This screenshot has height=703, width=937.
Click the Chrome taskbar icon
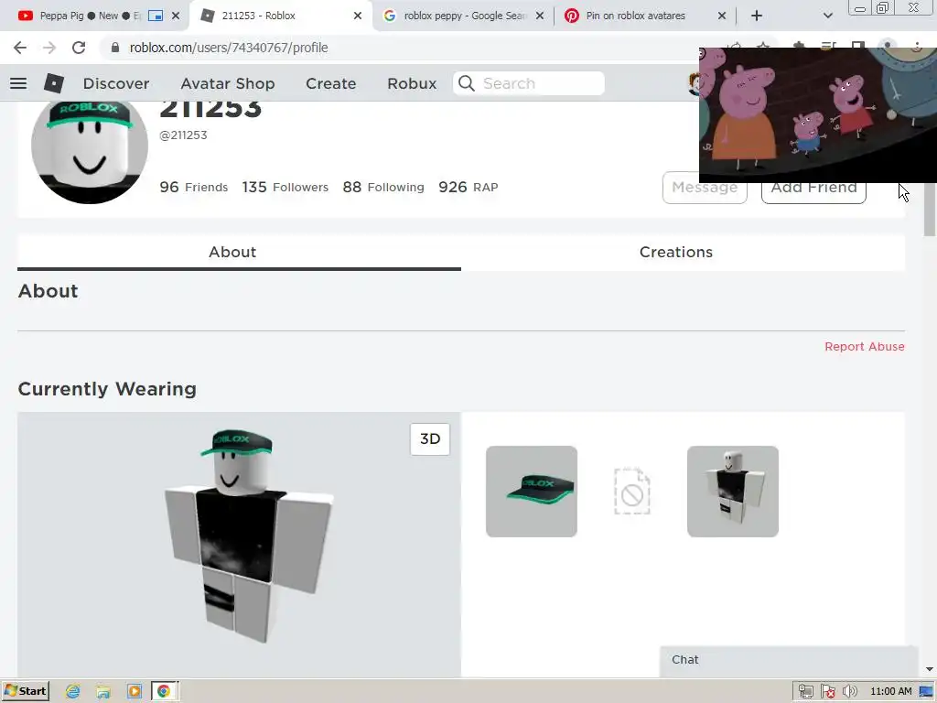[x=164, y=692]
